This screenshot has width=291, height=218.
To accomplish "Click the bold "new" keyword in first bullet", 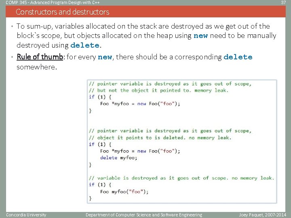I will (x=200, y=36).
